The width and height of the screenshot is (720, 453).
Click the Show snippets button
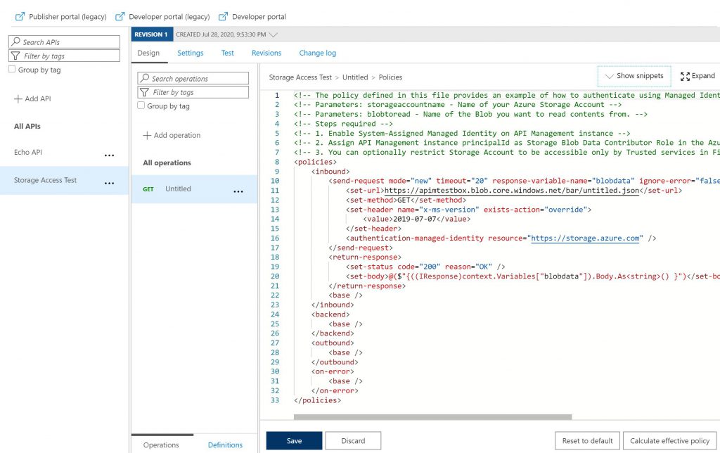point(634,76)
